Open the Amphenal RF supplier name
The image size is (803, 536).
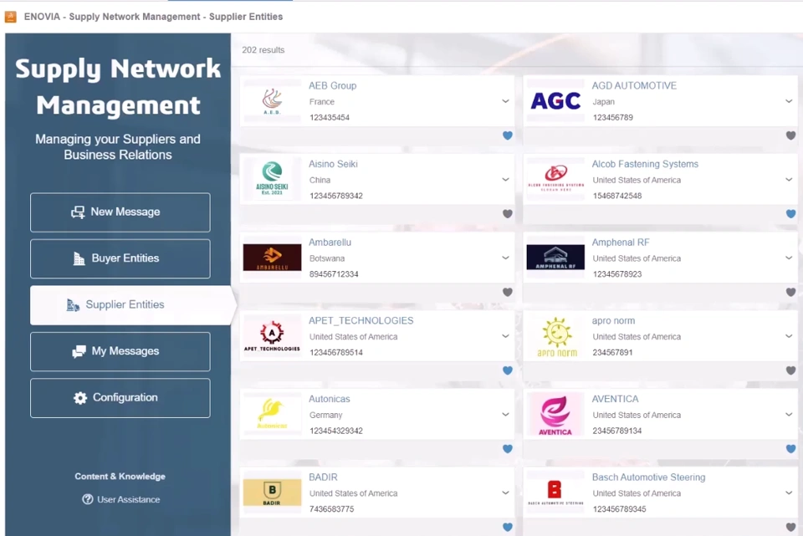[620, 242]
